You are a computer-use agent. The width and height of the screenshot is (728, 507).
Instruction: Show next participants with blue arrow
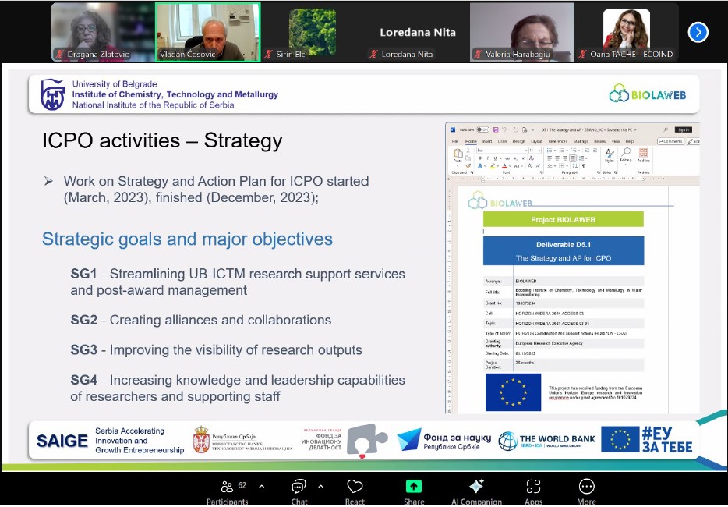pos(698,32)
